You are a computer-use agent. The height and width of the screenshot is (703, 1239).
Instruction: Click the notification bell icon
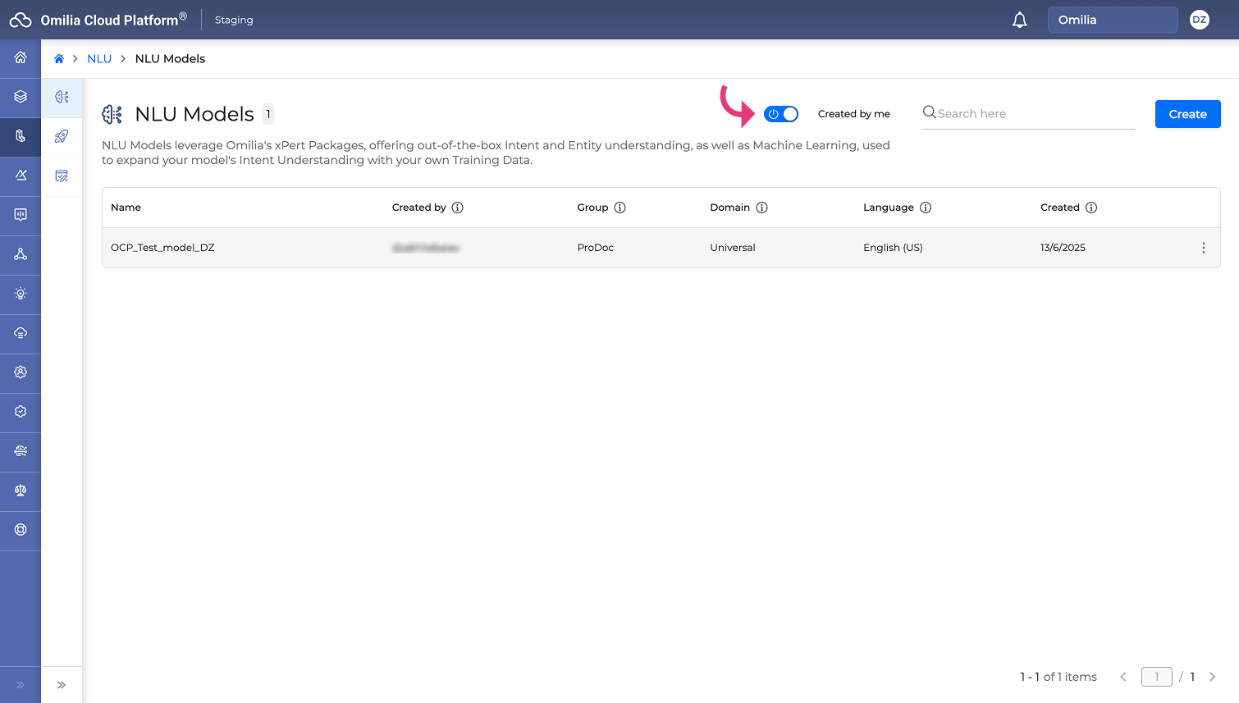tap(1019, 20)
